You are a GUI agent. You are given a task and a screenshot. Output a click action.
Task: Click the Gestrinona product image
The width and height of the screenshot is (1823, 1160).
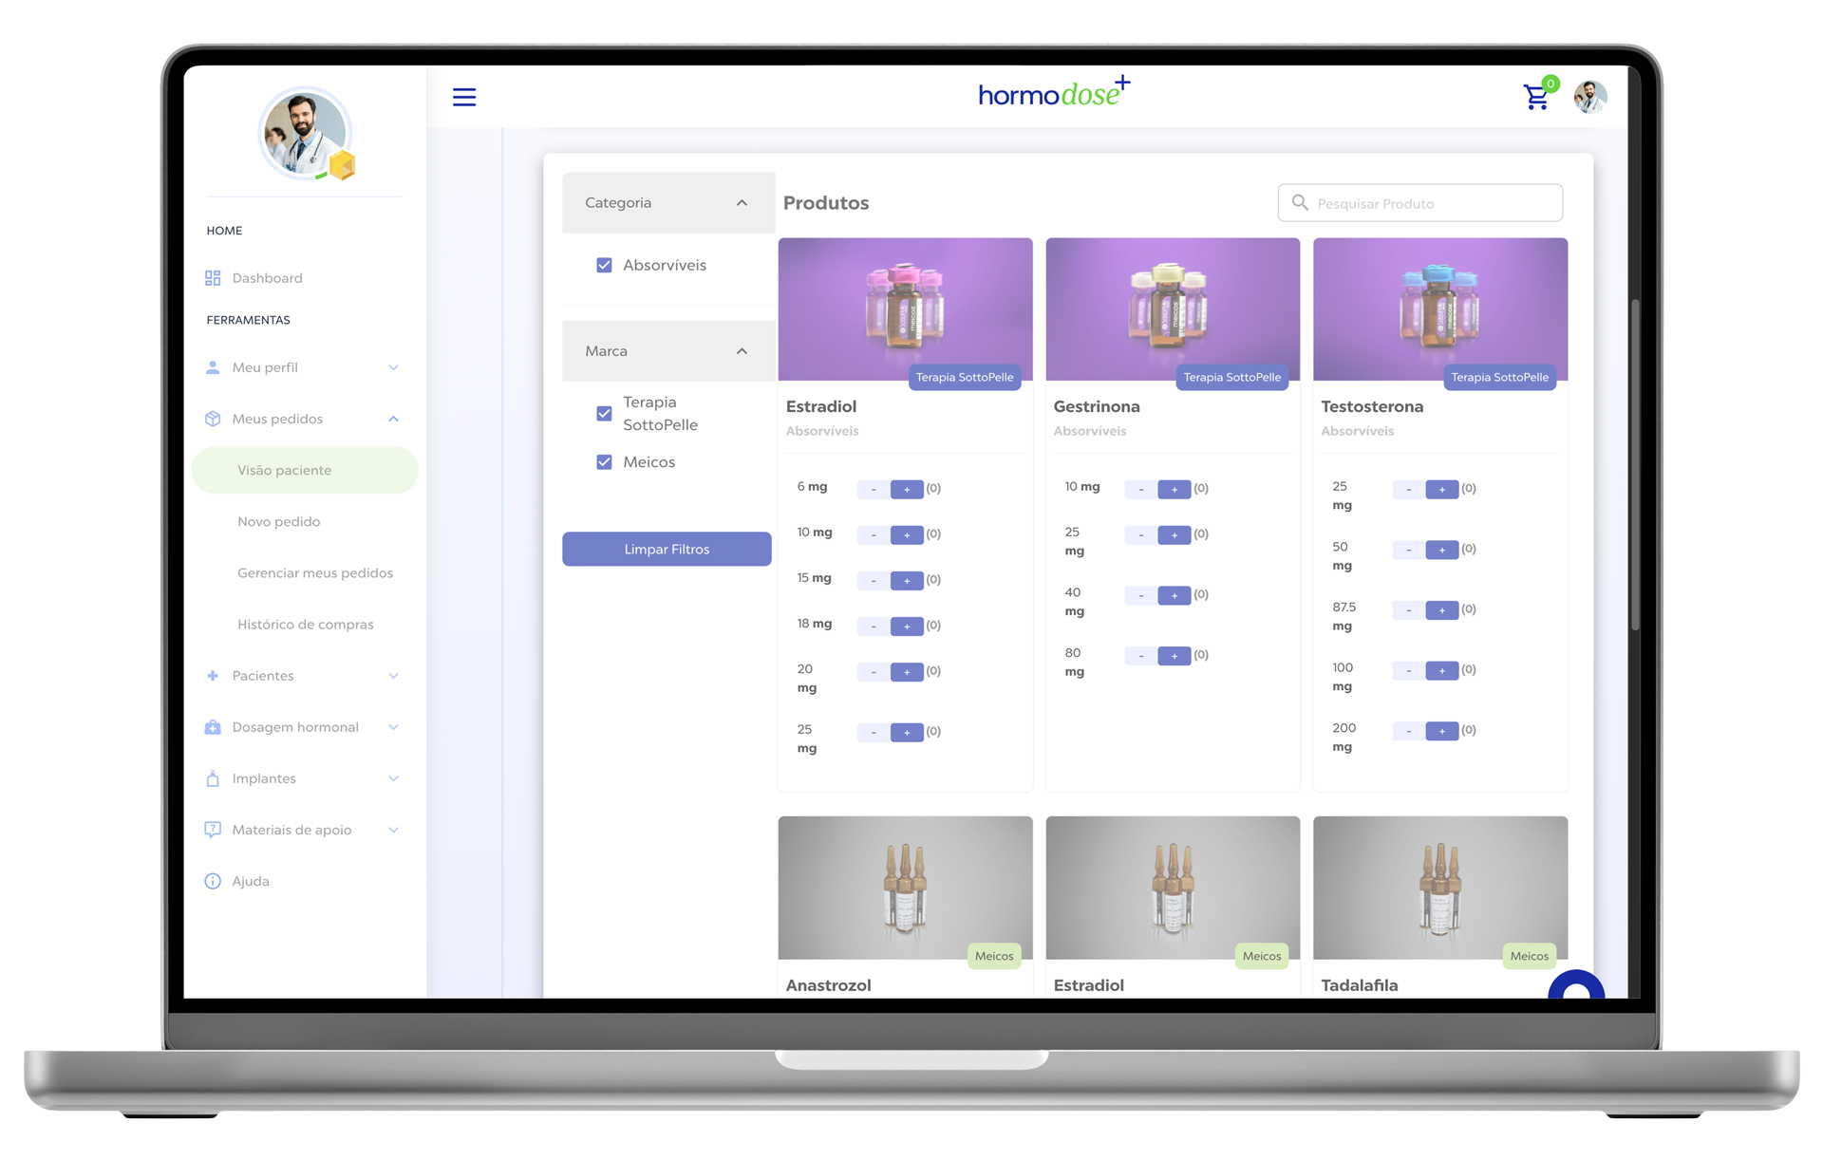(x=1173, y=309)
